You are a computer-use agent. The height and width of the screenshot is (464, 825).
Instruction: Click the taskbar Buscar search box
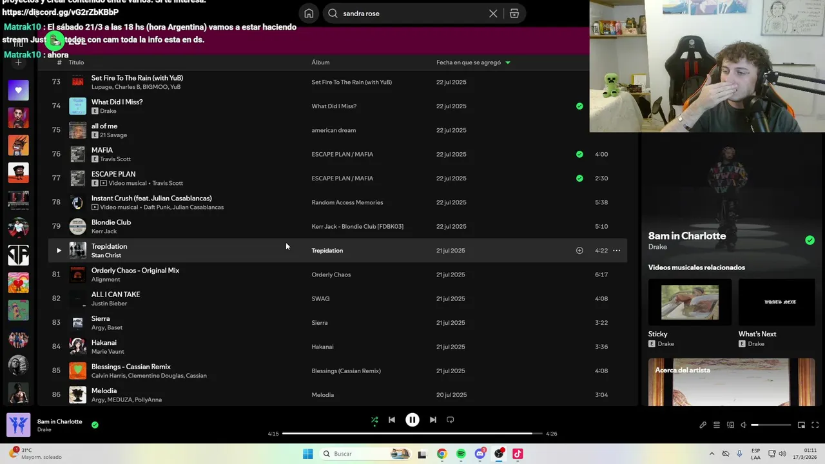[365, 454]
